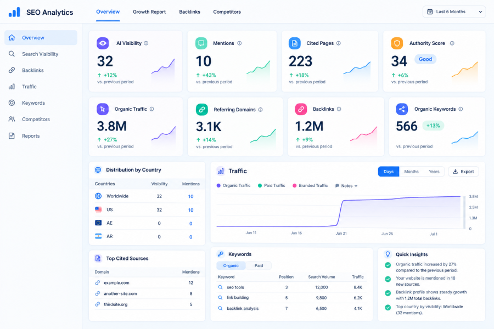This screenshot has height=329, width=494.
Task: Open Keywords in the sidebar
Action: [x=41, y=103]
